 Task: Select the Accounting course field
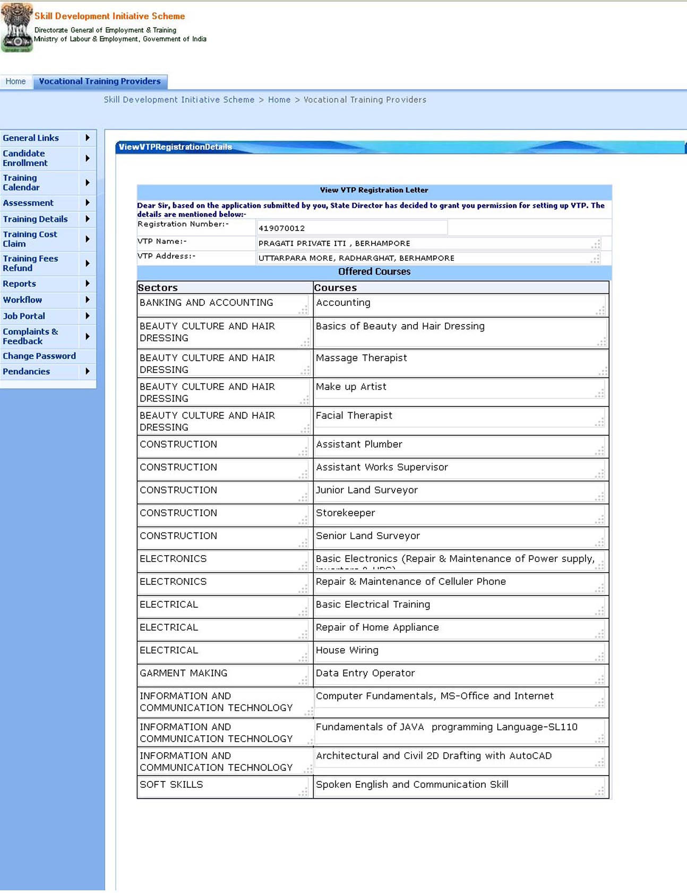460,305
